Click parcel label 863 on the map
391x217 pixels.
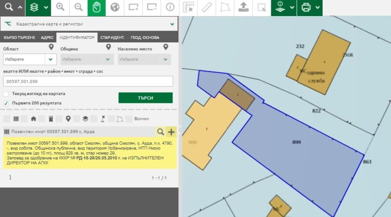tap(367, 162)
